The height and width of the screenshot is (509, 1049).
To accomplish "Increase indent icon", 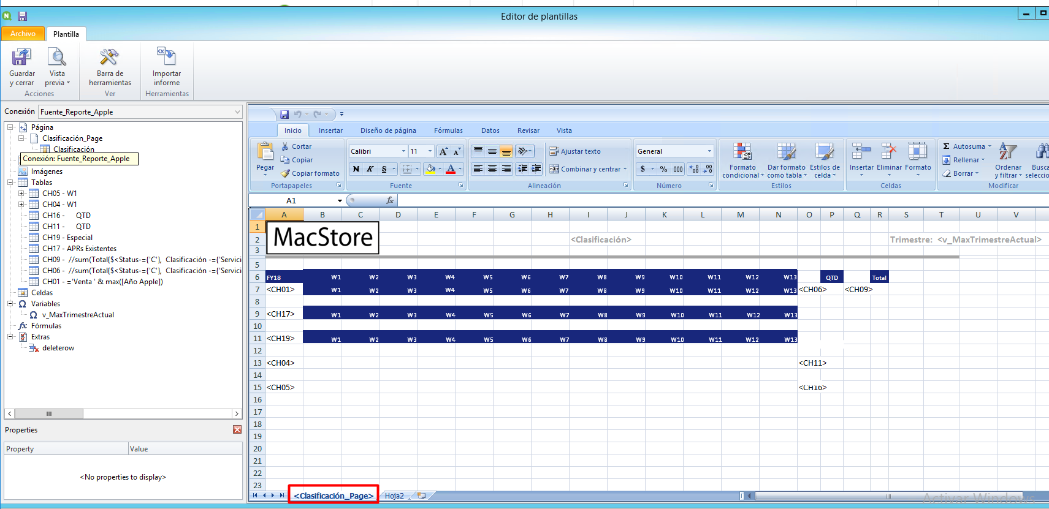I will 536,169.
